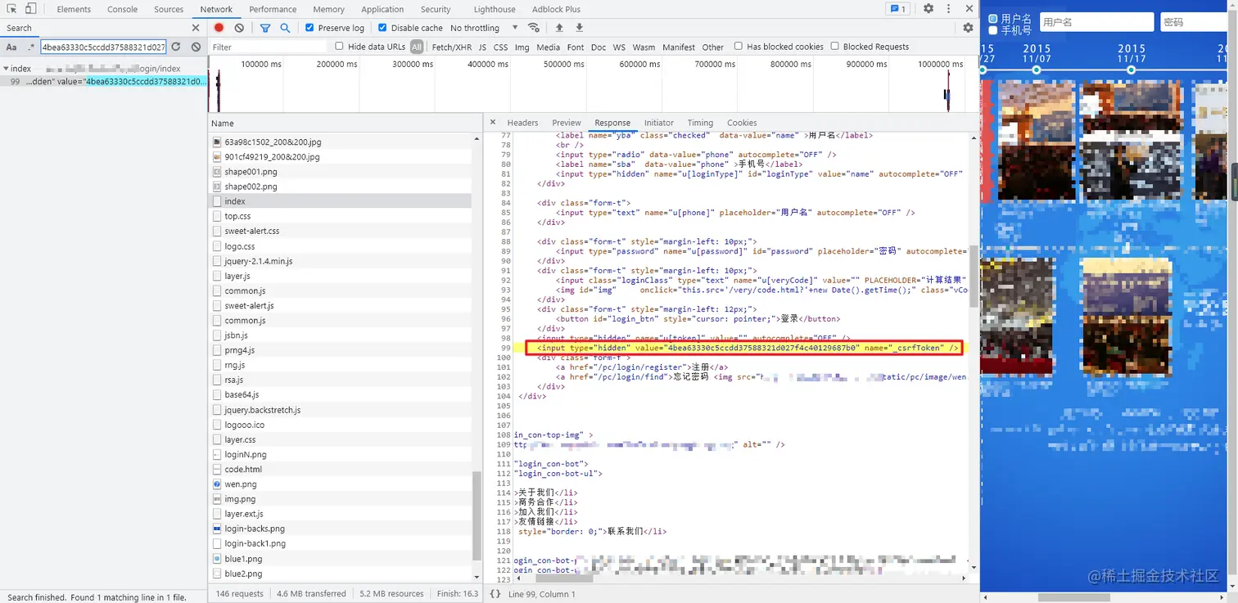Image resolution: width=1238 pixels, height=603 pixels.
Task: Open Network panel settings gear
Action: (968, 28)
